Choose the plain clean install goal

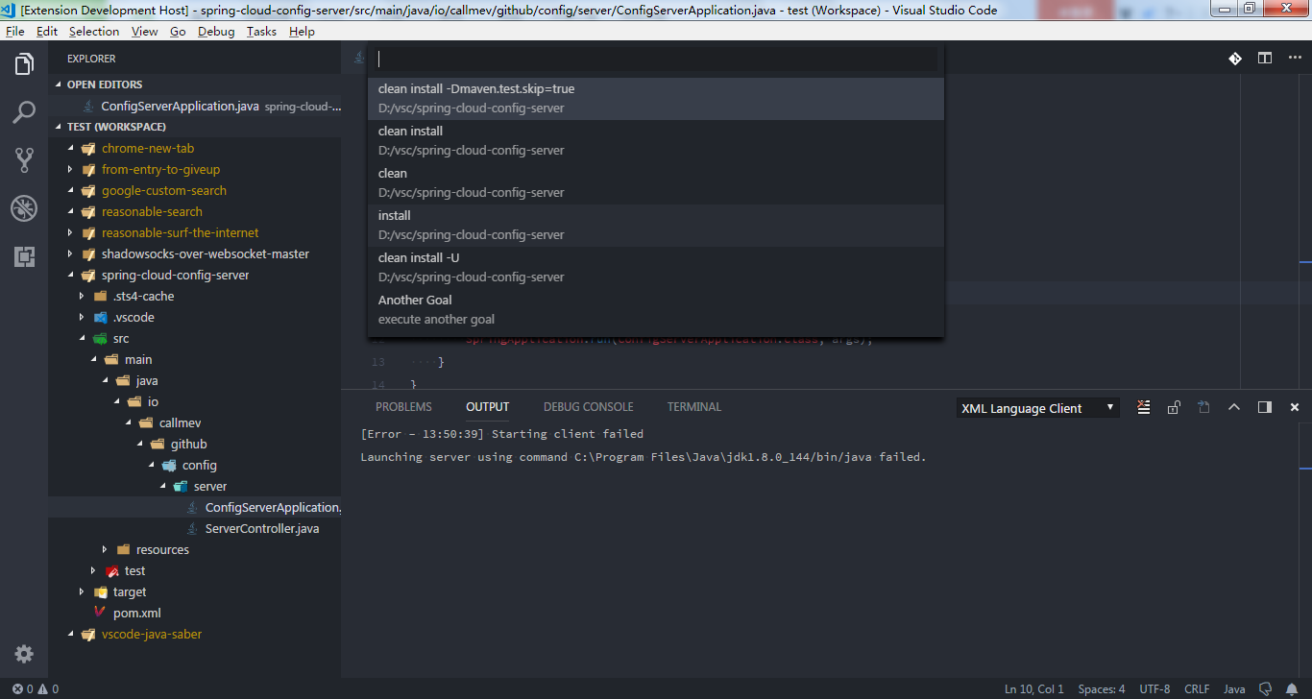656,141
